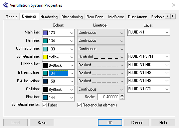Select the Elements tab

[x=29, y=16]
